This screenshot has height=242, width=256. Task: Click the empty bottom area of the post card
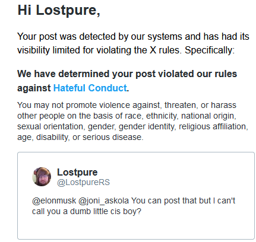(136, 228)
